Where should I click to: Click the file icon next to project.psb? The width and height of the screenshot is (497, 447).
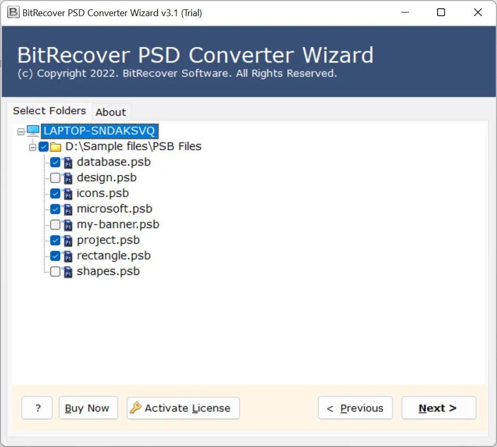pyautogui.click(x=68, y=240)
